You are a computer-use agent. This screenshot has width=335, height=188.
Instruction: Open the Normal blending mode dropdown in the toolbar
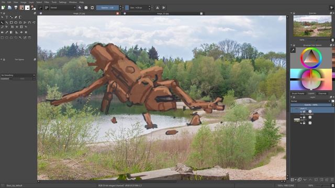point(63,7)
